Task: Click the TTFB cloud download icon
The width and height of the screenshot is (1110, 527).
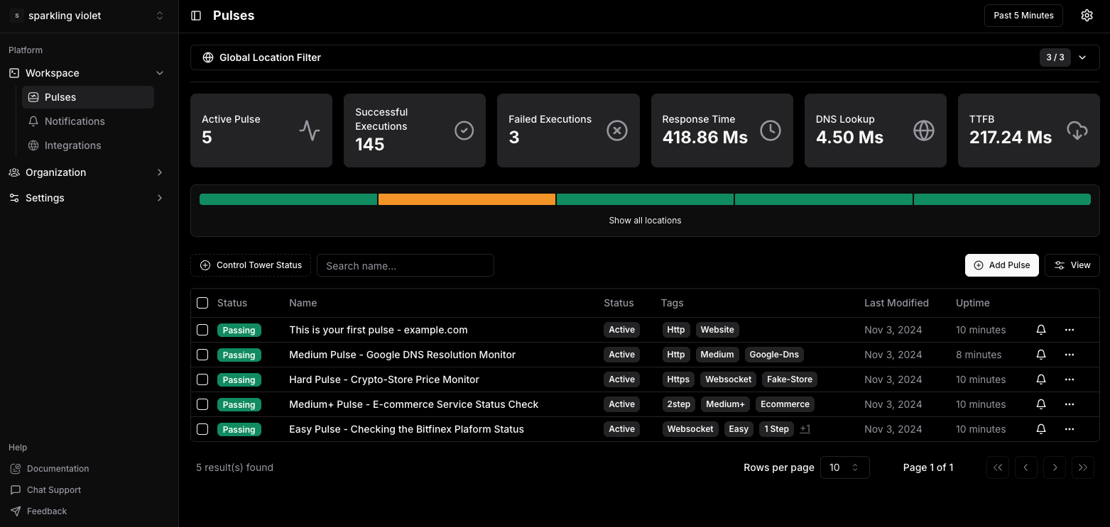Action: (1077, 131)
